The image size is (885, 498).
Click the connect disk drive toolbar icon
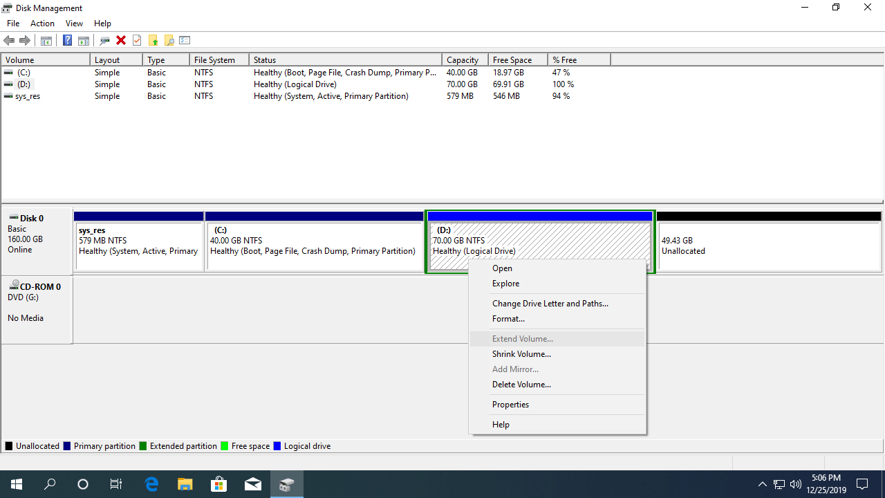point(105,41)
